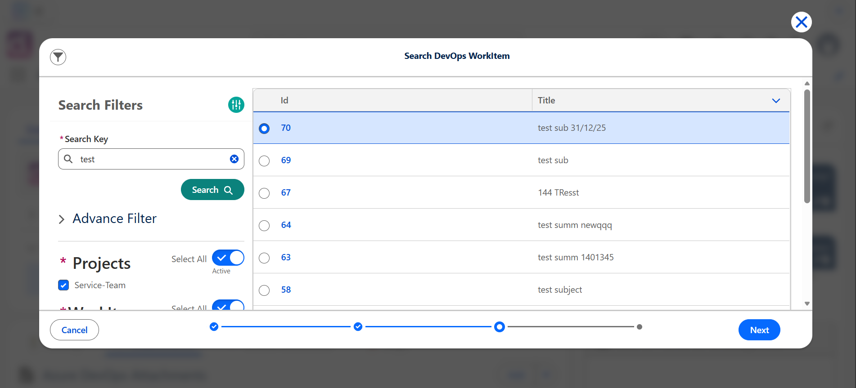
Task: Open work item link 63
Action: click(286, 257)
